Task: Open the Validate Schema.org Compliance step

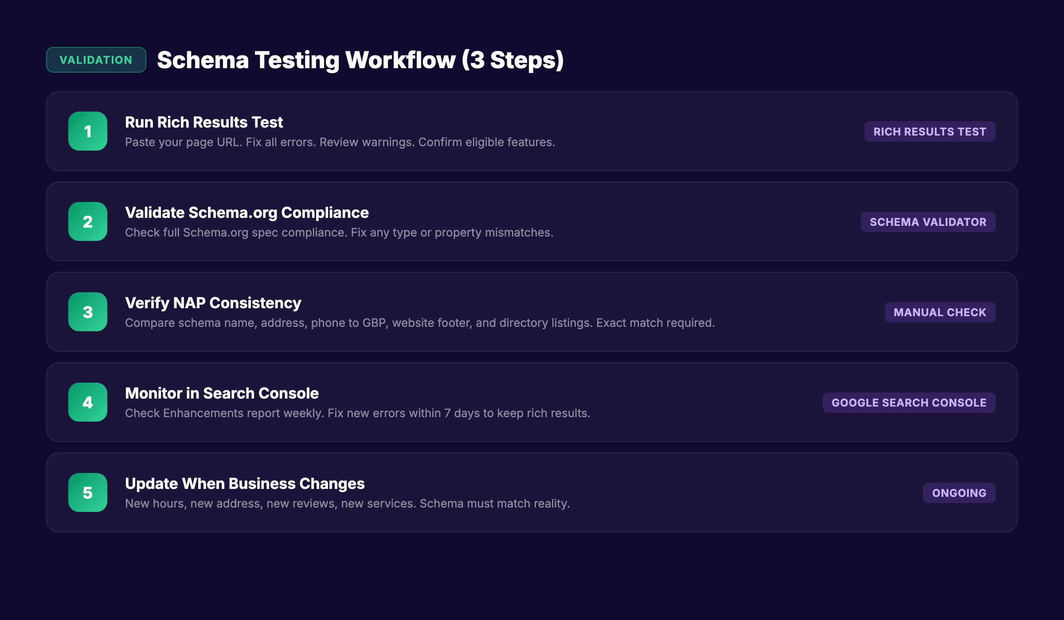Action: [x=247, y=213]
